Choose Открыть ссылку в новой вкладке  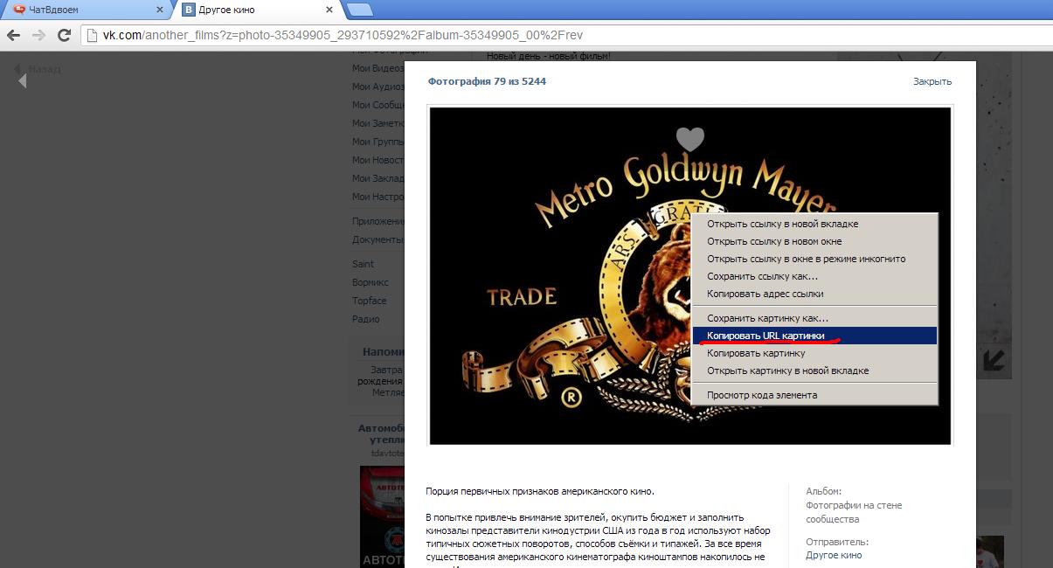click(x=814, y=224)
